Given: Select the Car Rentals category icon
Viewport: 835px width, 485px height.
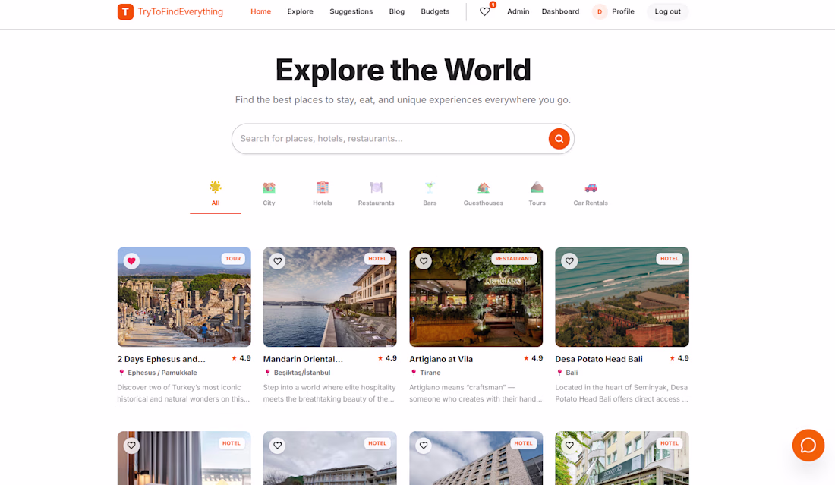Looking at the screenshot, I should (591, 187).
